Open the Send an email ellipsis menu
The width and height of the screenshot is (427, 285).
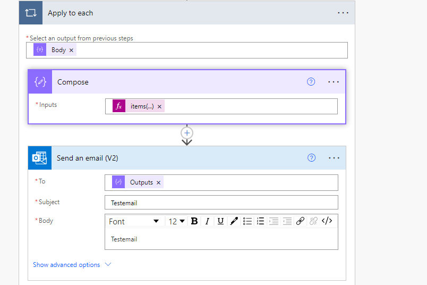(334, 158)
